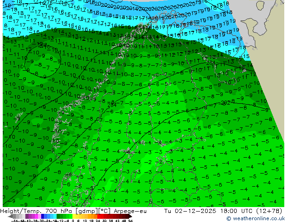This screenshot has height=222, width=287.
Task: Click the (12+78) forecast offset label
Action: tap(269, 211)
